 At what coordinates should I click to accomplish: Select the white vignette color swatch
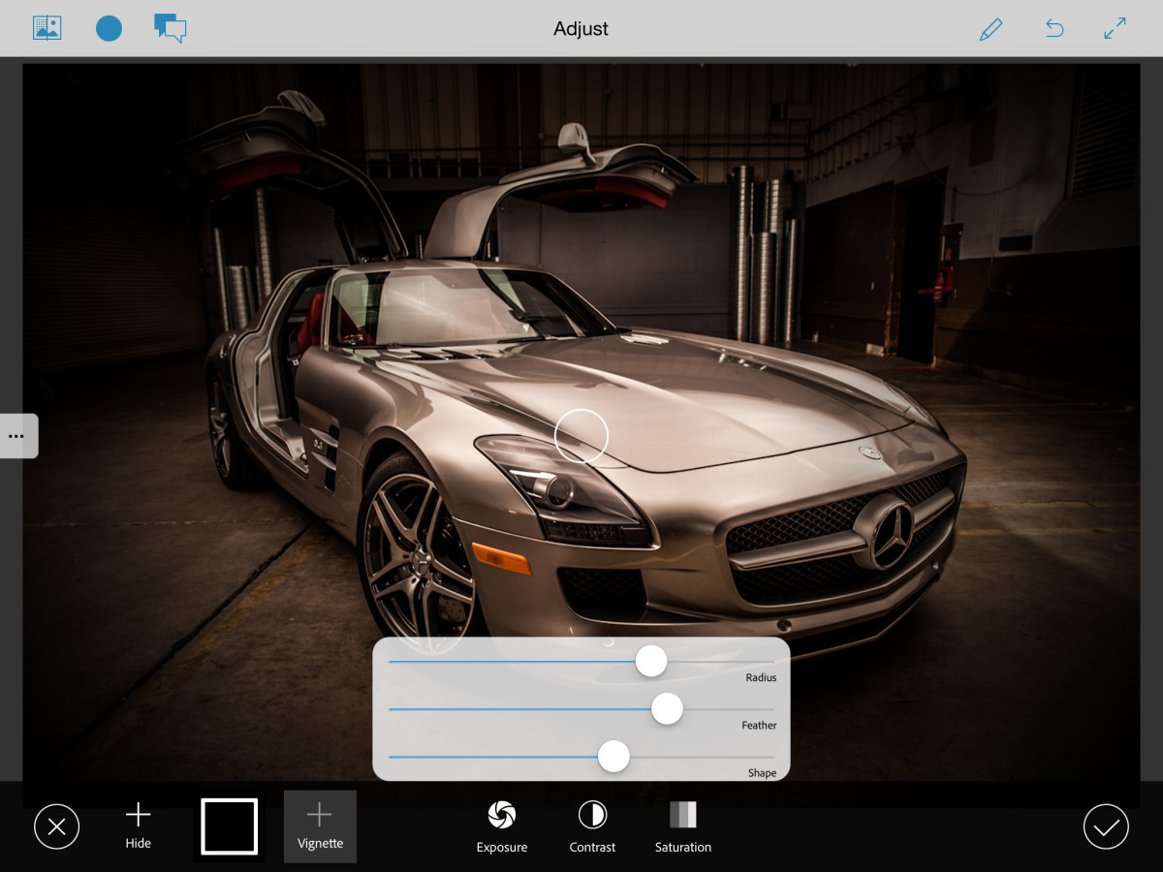pos(229,825)
